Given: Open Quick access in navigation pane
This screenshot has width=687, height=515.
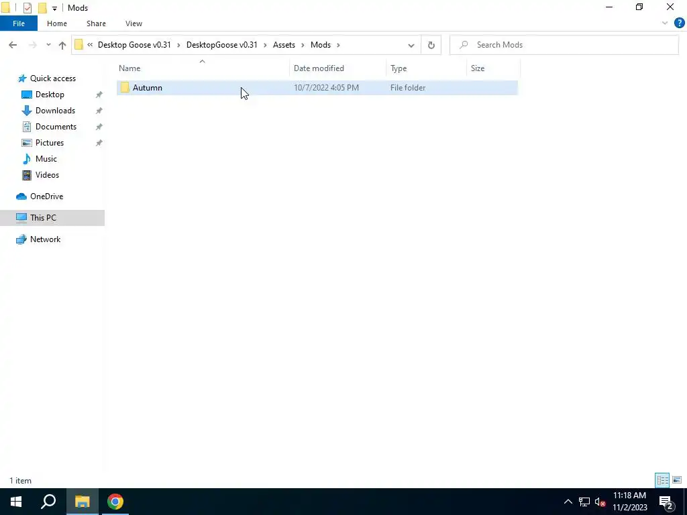Looking at the screenshot, I should coord(52,78).
